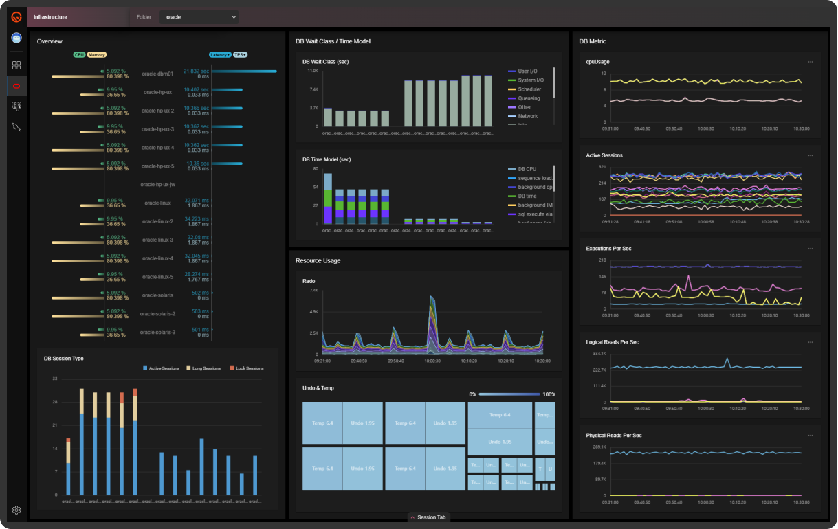Select the oracle-solaris instance label

tap(157, 295)
